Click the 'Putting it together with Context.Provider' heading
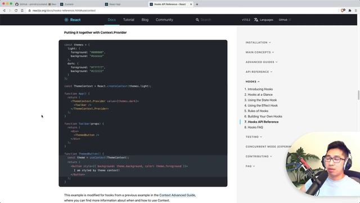This screenshot has height=203, width=360. click(x=95, y=33)
